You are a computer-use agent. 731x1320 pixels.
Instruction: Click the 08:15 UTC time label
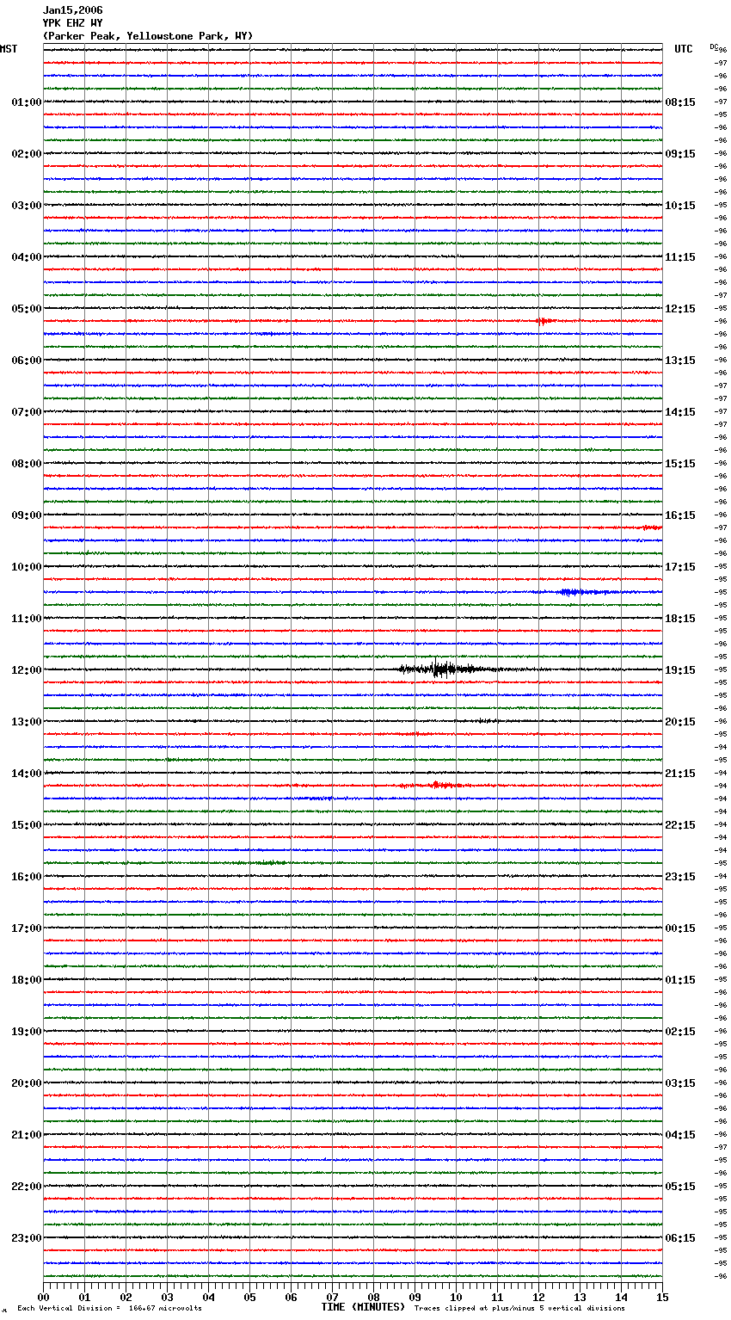[x=680, y=102]
